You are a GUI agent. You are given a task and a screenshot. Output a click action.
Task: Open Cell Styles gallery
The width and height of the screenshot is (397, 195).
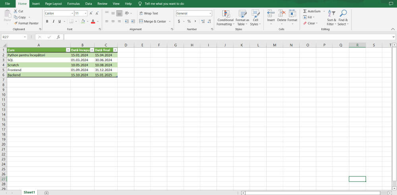click(x=255, y=18)
